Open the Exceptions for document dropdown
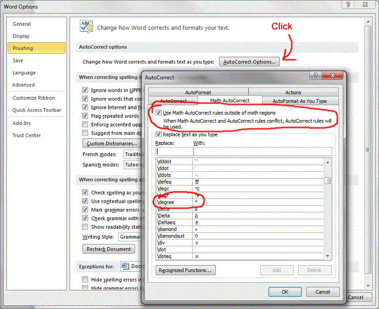This screenshot has height=309, width=379. coord(131,266)
